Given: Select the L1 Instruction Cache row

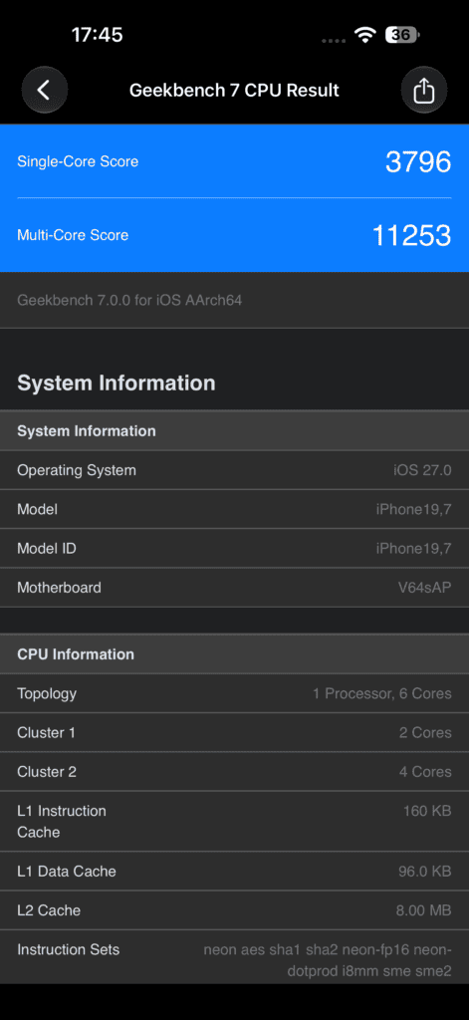Looking at the screenshot, I should pos(234,821).
